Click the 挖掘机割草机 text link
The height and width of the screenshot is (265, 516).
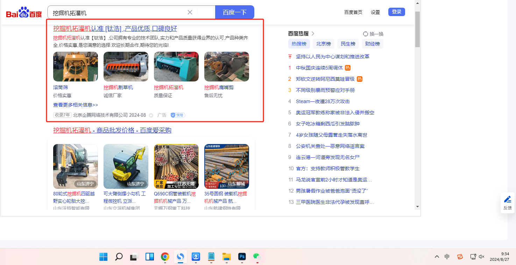118,87
